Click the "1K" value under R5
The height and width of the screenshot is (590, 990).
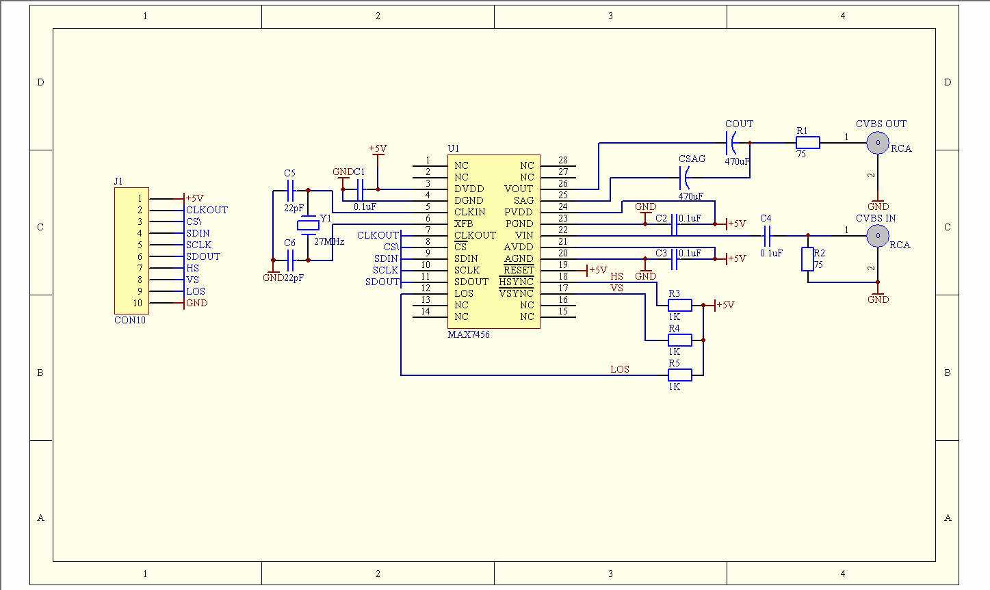(674, 386)
